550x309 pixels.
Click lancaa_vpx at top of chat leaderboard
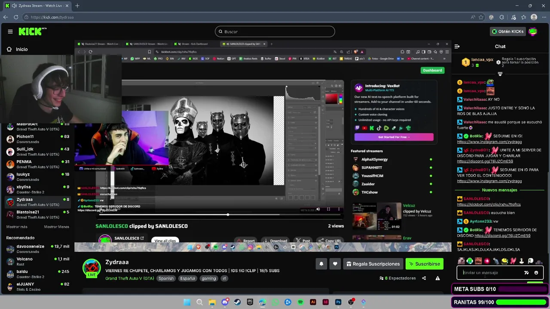click(x=482, y=60)
